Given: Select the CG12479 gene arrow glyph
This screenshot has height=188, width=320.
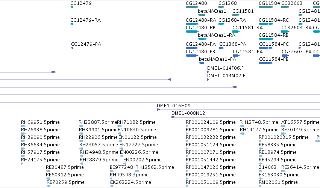Looking at the screenshot, I should pos(72,8).
